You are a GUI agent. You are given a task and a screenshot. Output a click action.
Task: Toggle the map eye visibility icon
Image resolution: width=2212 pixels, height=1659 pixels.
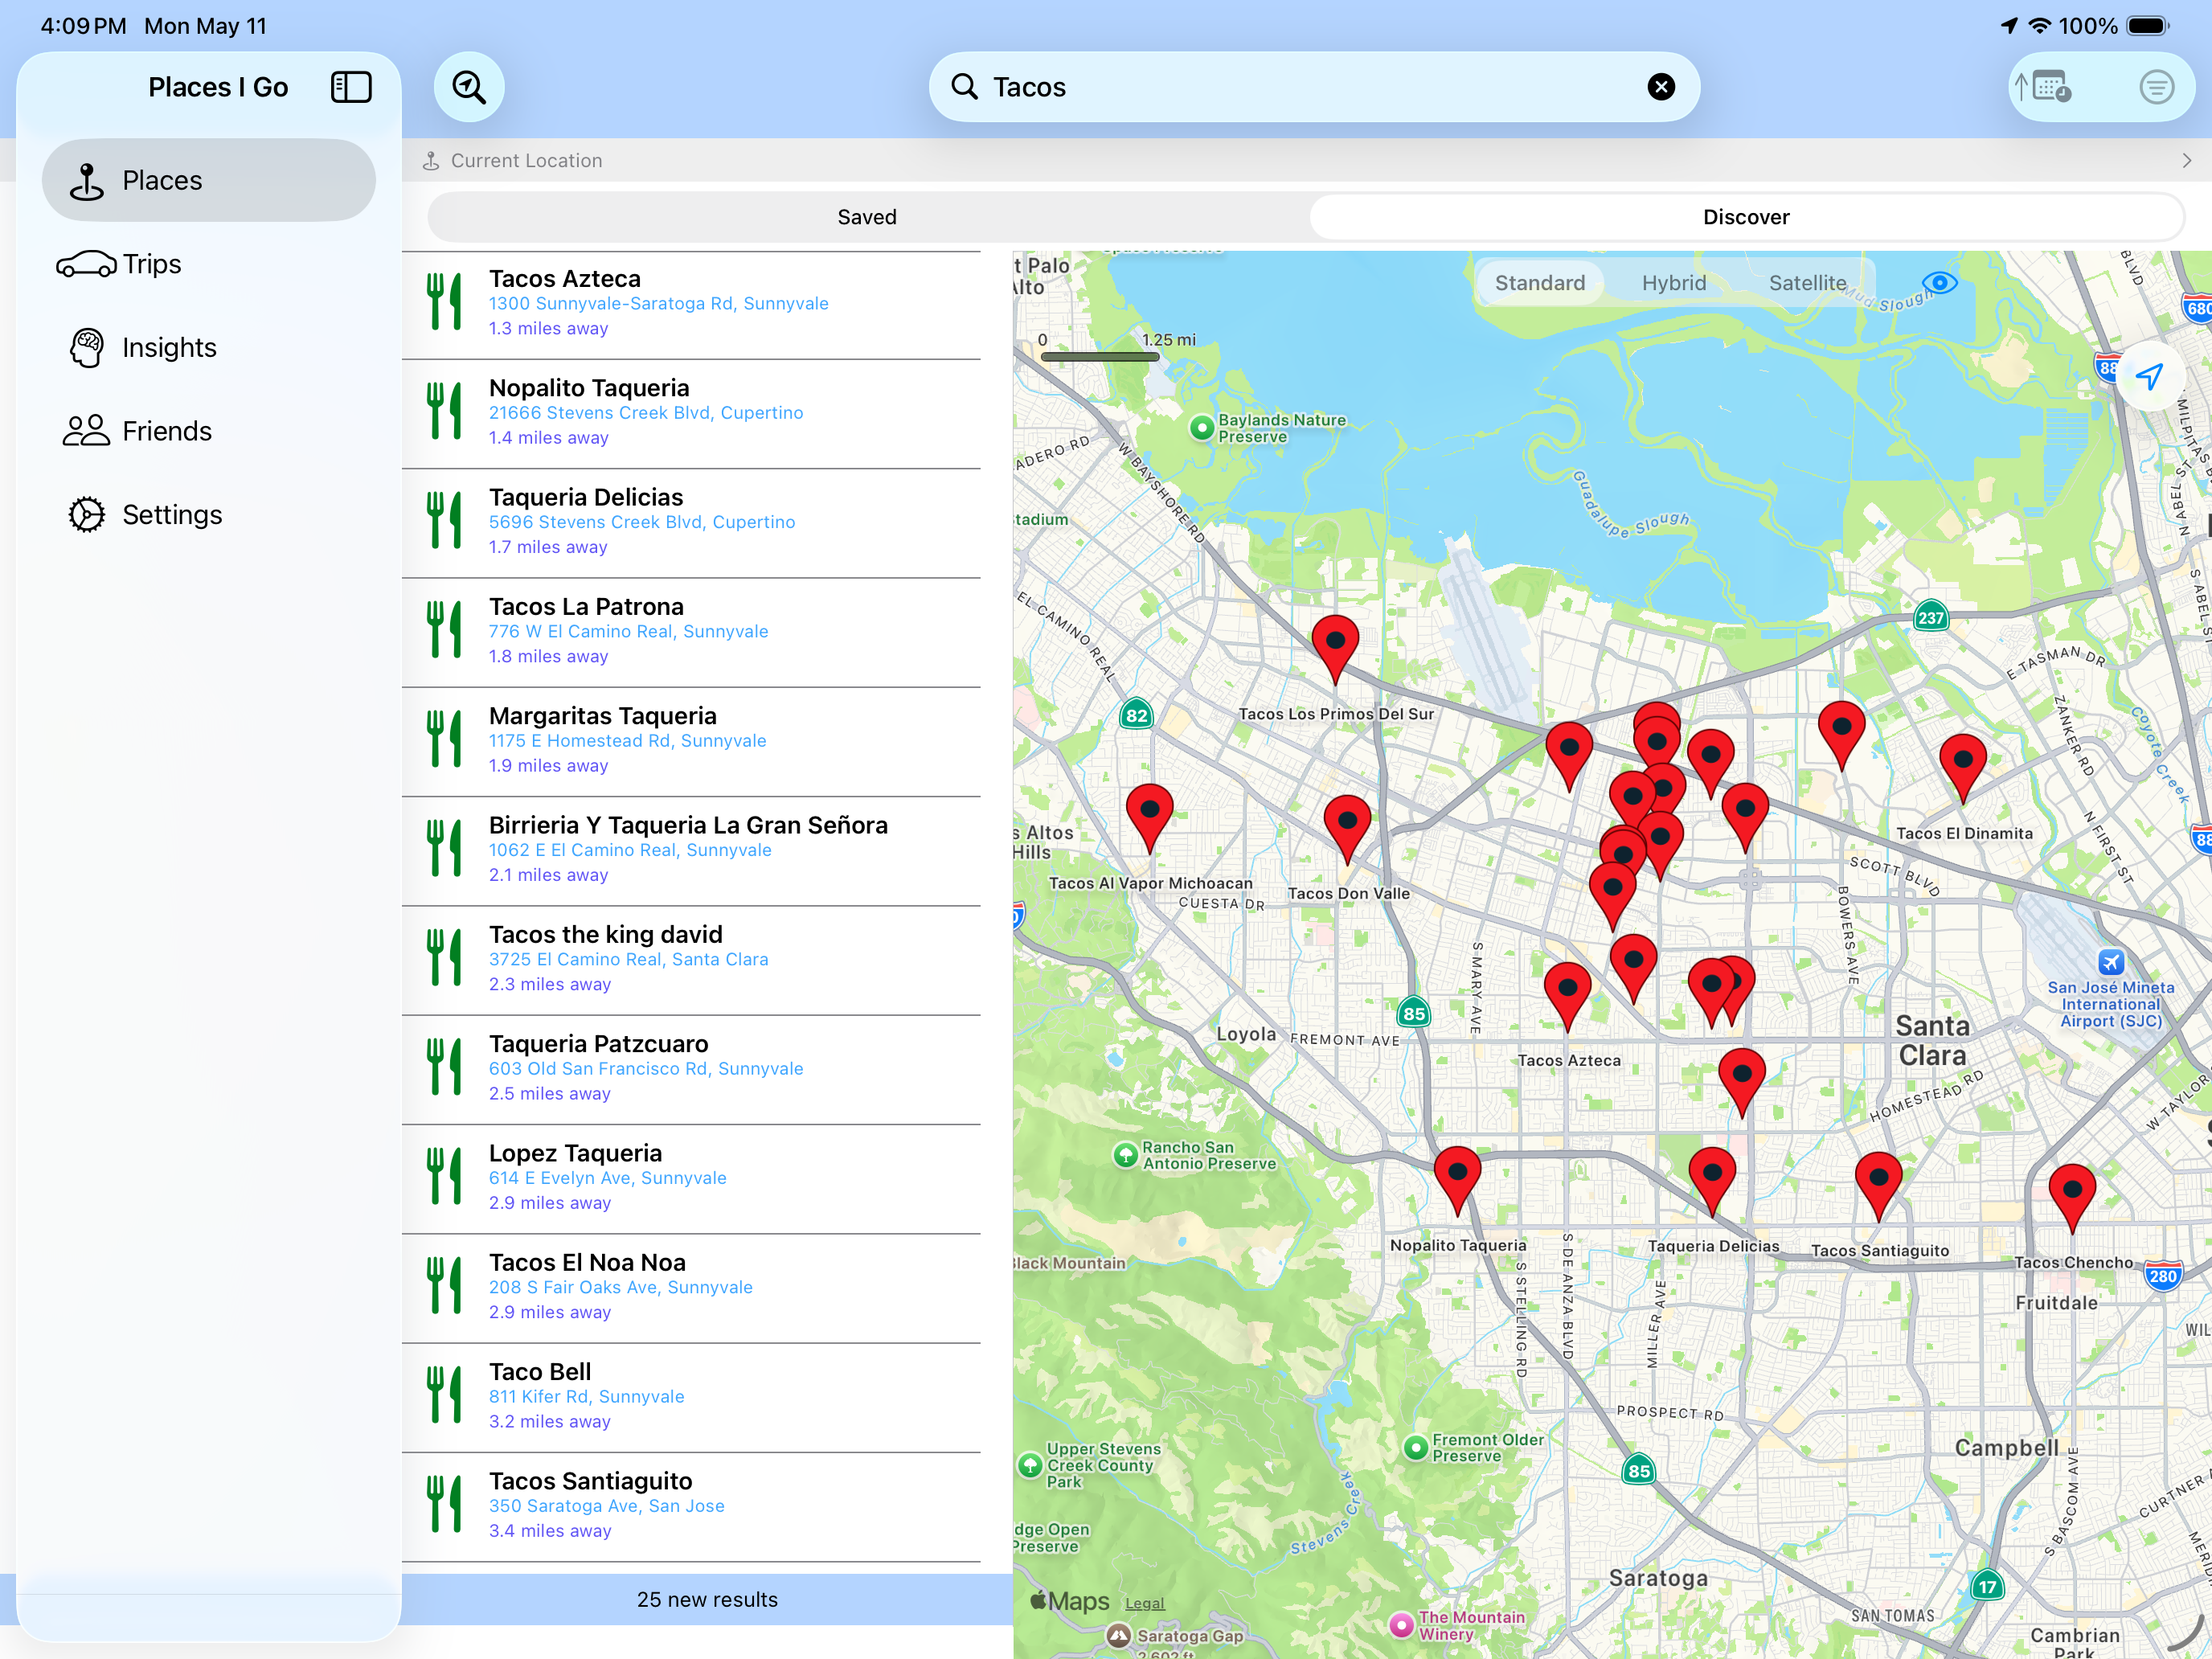[x=1940, y=283]
